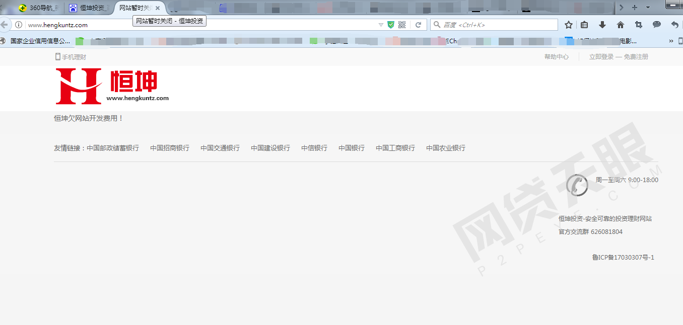This screenshot has height=325, width=683.
Task: Click the telephone handset icon
Action: click(577, 185)
